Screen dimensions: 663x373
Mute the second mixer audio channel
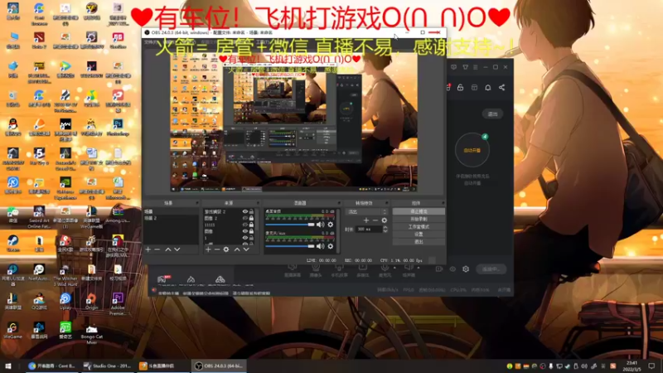321,246
